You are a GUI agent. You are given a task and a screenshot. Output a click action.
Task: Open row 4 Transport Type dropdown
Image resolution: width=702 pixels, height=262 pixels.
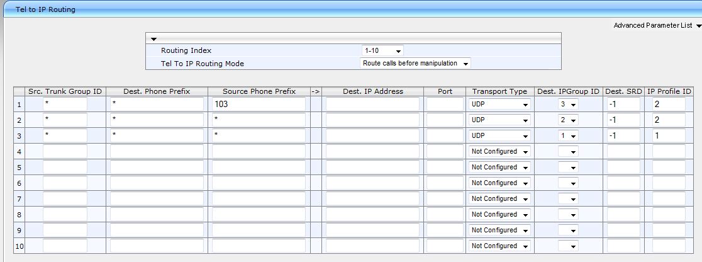point(499,151)
